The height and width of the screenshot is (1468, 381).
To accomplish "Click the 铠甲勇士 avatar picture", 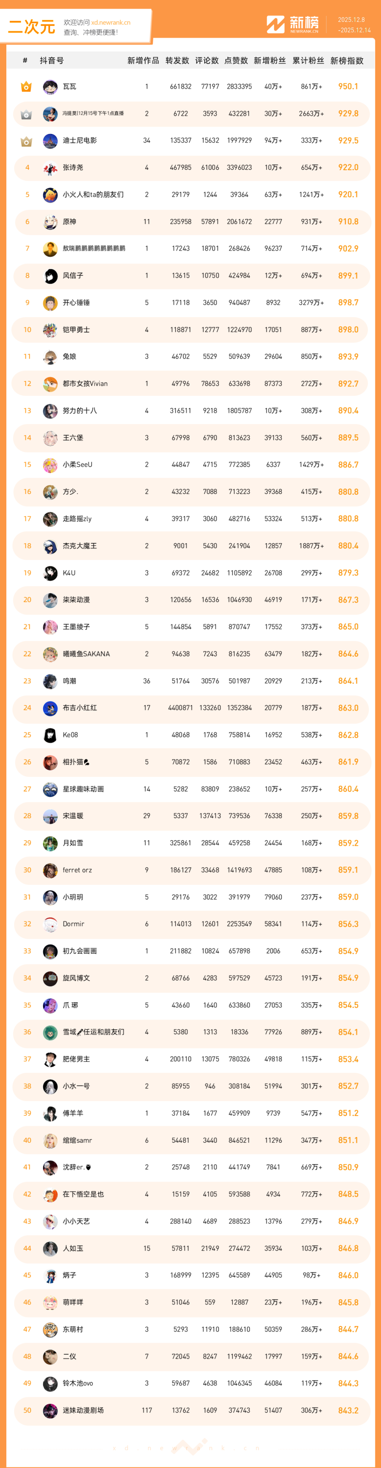I will [x=50, y=330].
